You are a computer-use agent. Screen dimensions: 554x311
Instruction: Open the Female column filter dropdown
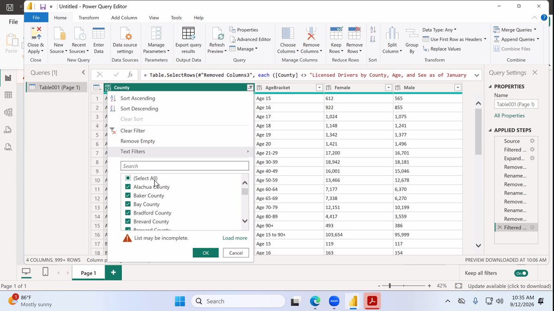click(388, 88)
